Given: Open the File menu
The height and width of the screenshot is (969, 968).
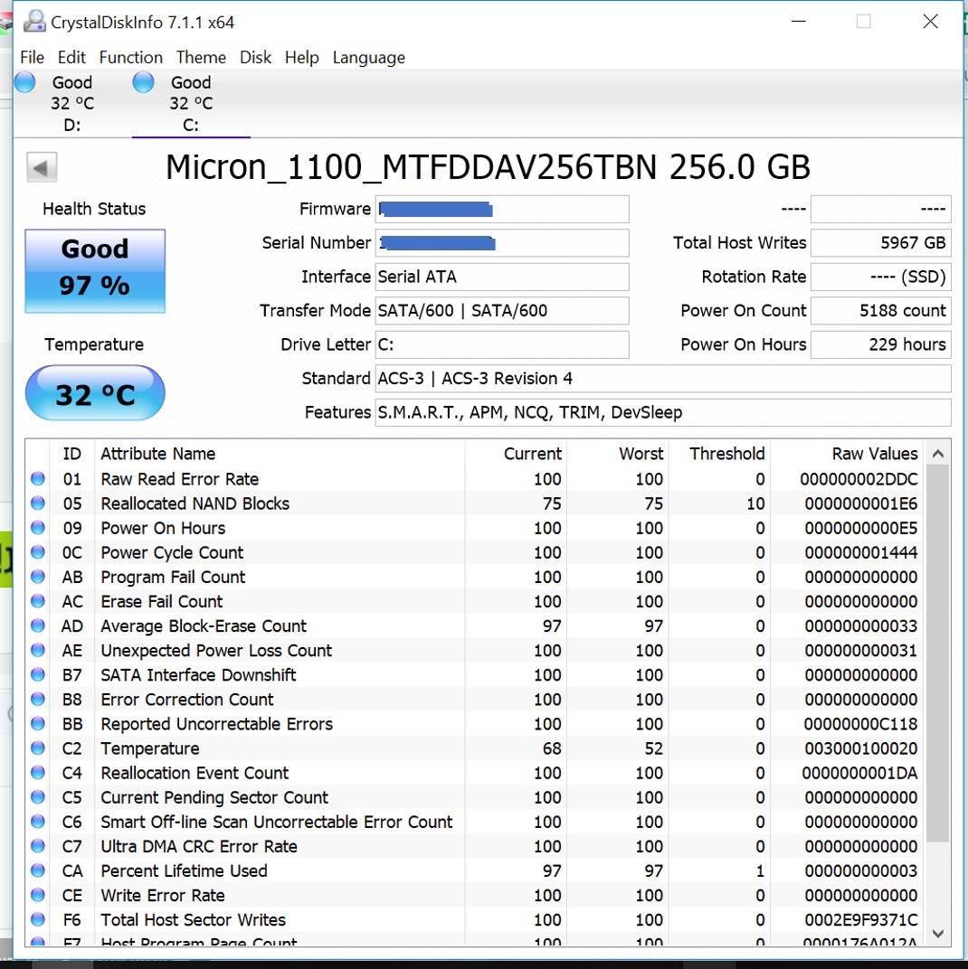Looking at the screenshot, I should [32, 57].
